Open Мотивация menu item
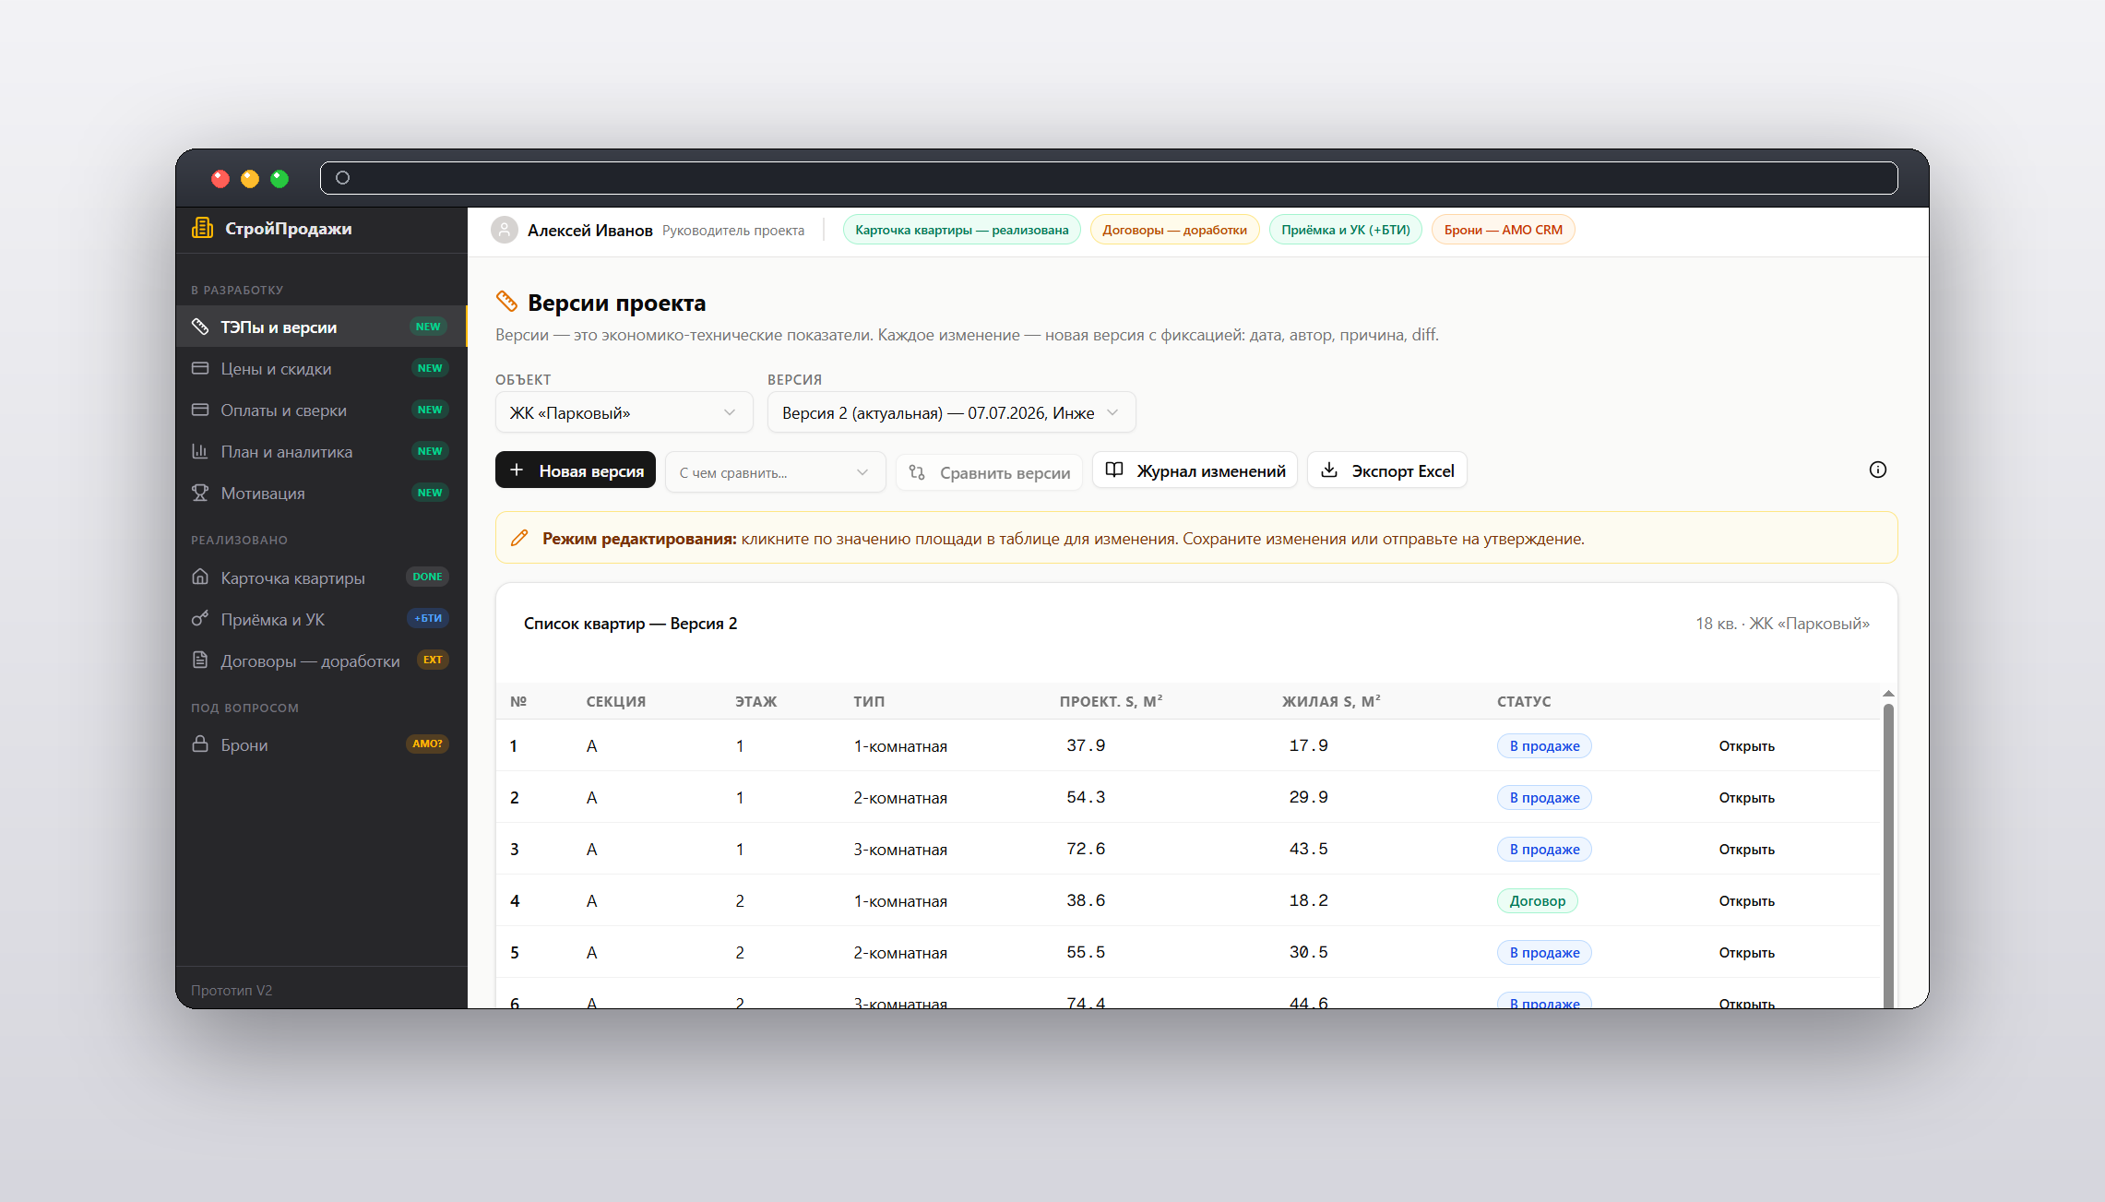2105x1202 pixels. tap(320, 493)
